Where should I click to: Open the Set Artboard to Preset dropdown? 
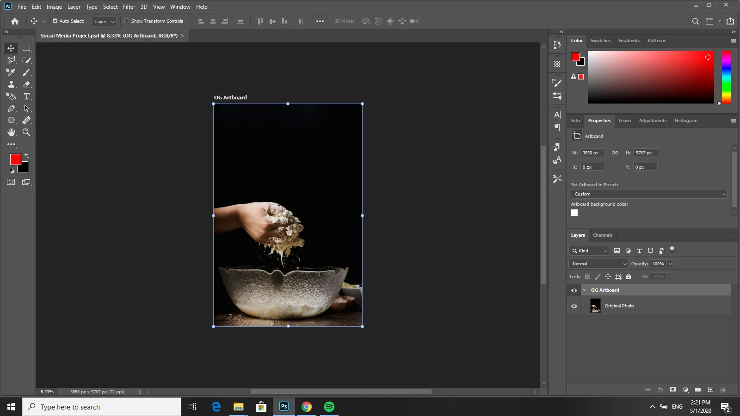point(649,194)
